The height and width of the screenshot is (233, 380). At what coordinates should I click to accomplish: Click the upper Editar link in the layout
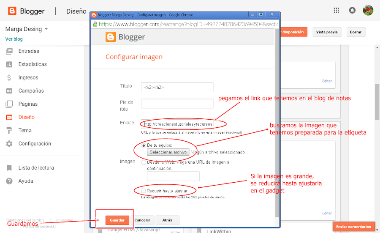click(x=327, y=81)
